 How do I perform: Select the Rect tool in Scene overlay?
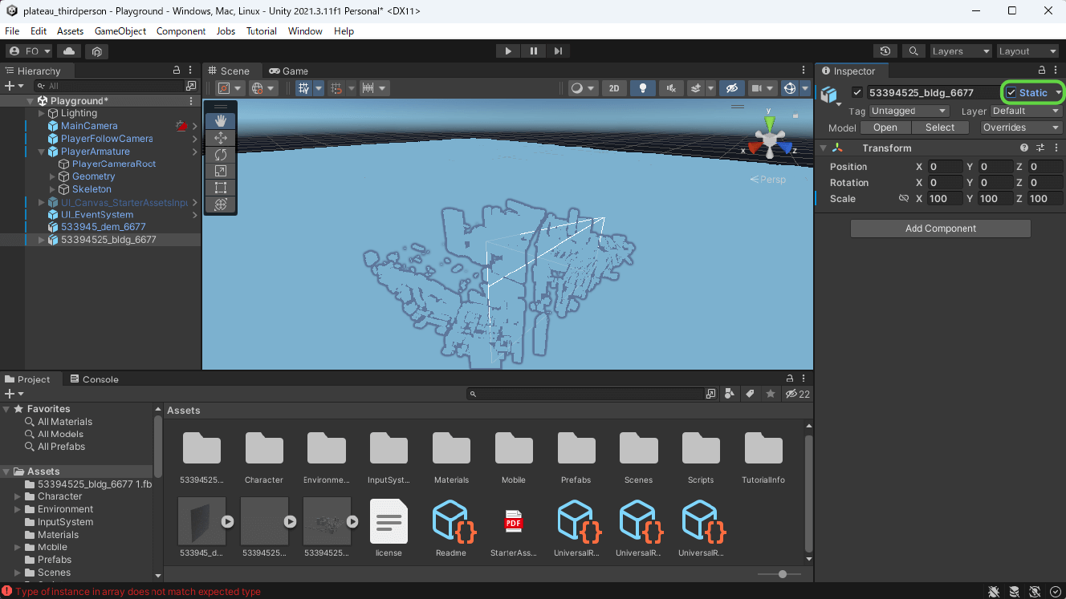pyautogui.click(x=221, y=188)
